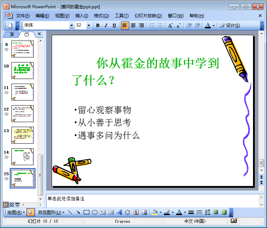Select slide 12 thumbnail

point(23,113)
